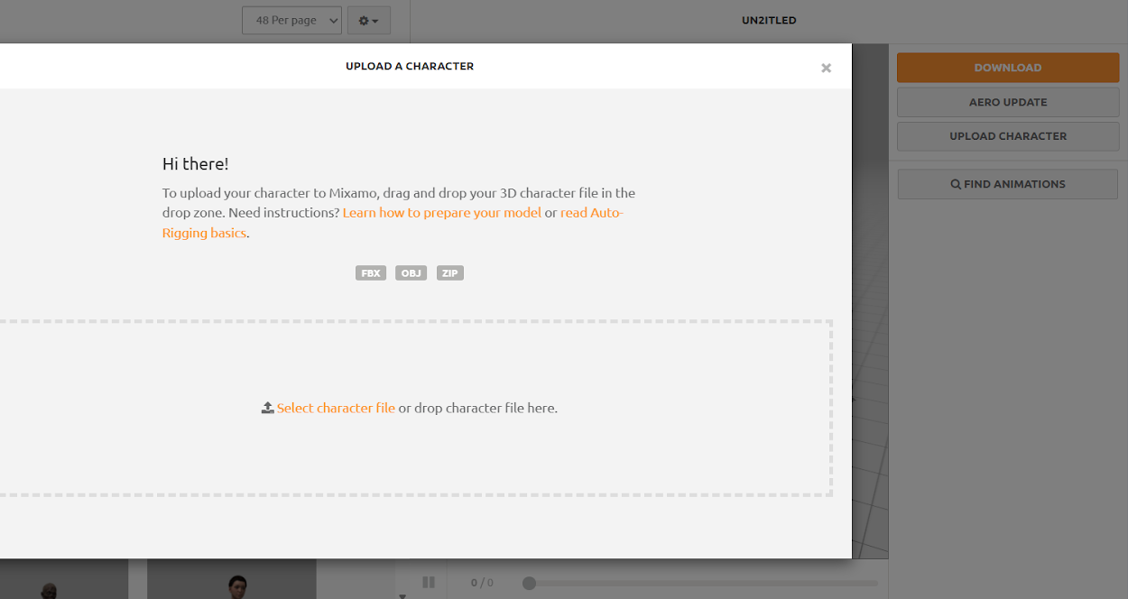The width and height of the screenshot is (1128, 599).
Task: Click the 0 / 0 frame counter
Action: pyautogui.click(x=482, y=583)
